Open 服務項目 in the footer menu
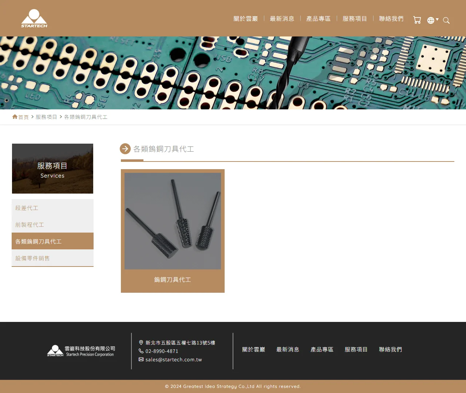 coord(356,349)
